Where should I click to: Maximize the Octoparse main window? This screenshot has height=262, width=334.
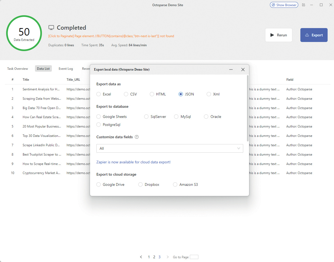[x=321, y=5]
